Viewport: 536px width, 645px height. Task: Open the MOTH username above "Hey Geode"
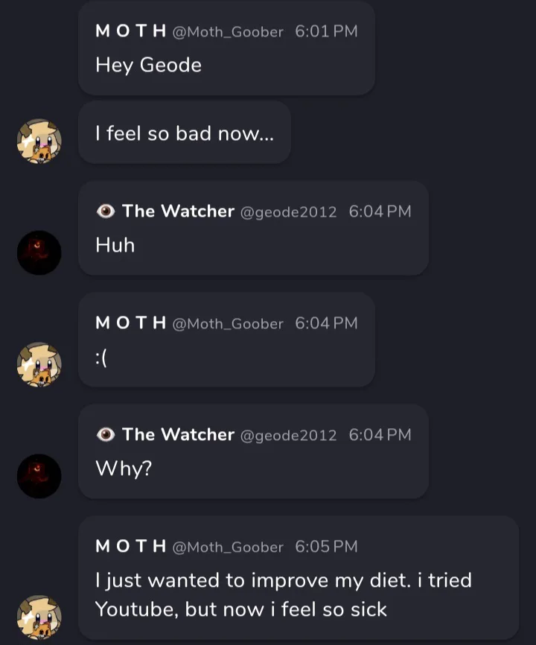point(130,31)
